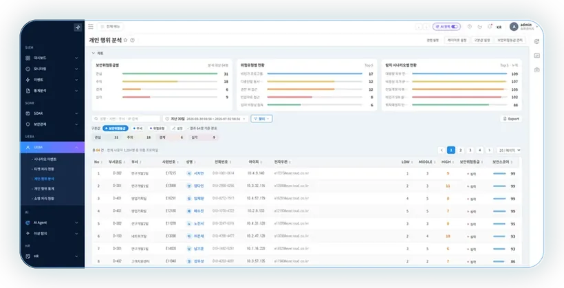Select the 위험유형 grouping pill

point(157,129)
